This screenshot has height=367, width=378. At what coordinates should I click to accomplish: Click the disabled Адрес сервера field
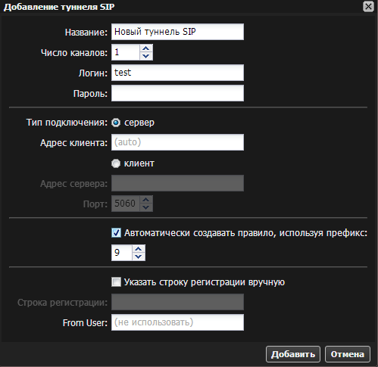[177, 183]
